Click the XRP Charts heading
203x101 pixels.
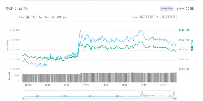click(17, 8)
